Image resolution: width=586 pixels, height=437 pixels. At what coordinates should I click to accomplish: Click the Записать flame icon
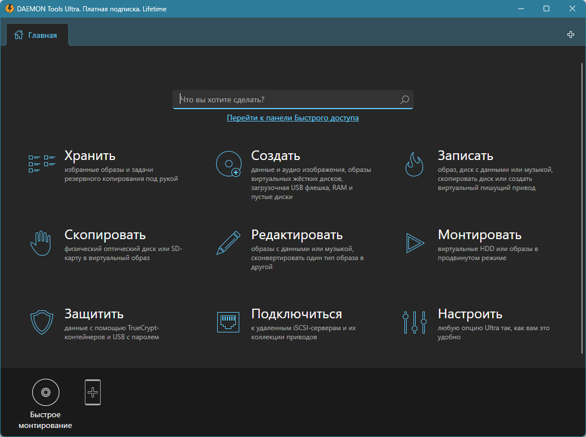point(415,164)
